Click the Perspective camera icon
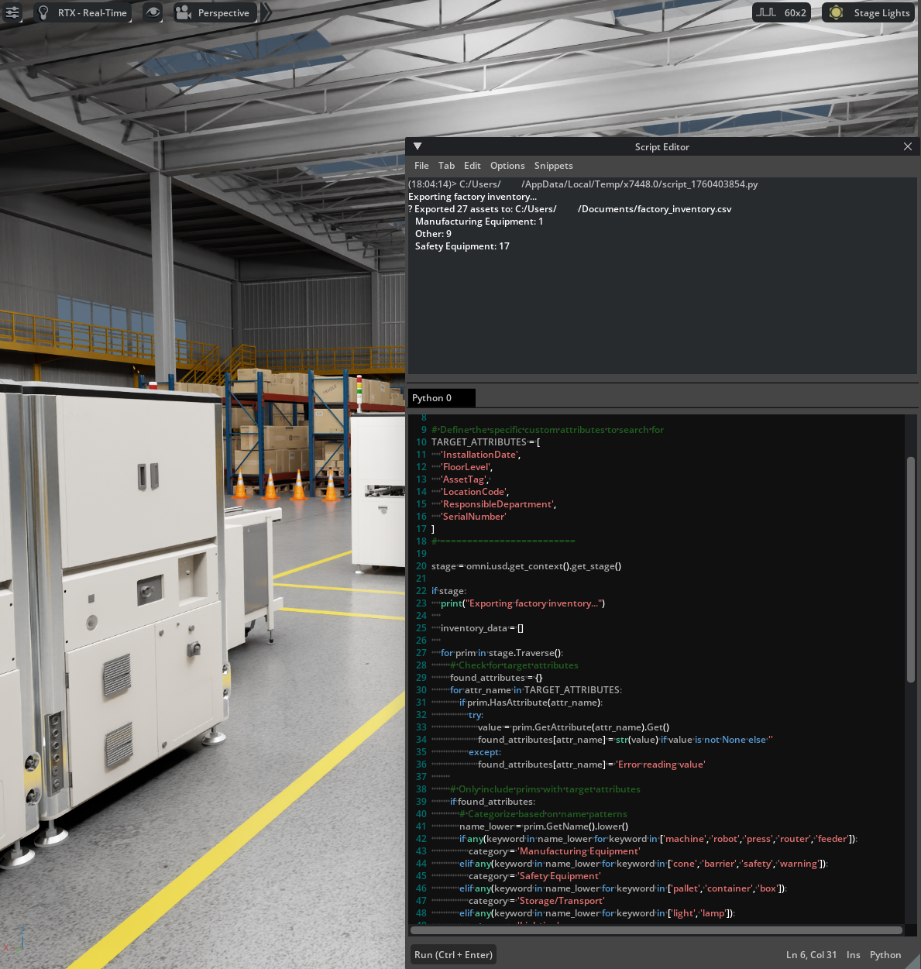921x969 pixels. click(x=183, y=12)
